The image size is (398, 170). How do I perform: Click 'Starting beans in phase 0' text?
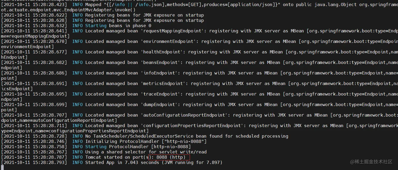[118, 26]
